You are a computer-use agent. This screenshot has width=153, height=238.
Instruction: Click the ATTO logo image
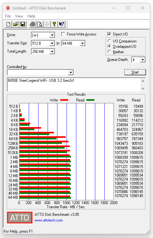tap(20, 217)
